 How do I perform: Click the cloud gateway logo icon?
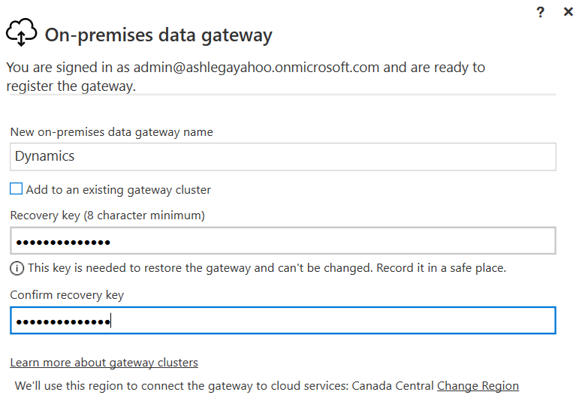[x=22, y=32]
